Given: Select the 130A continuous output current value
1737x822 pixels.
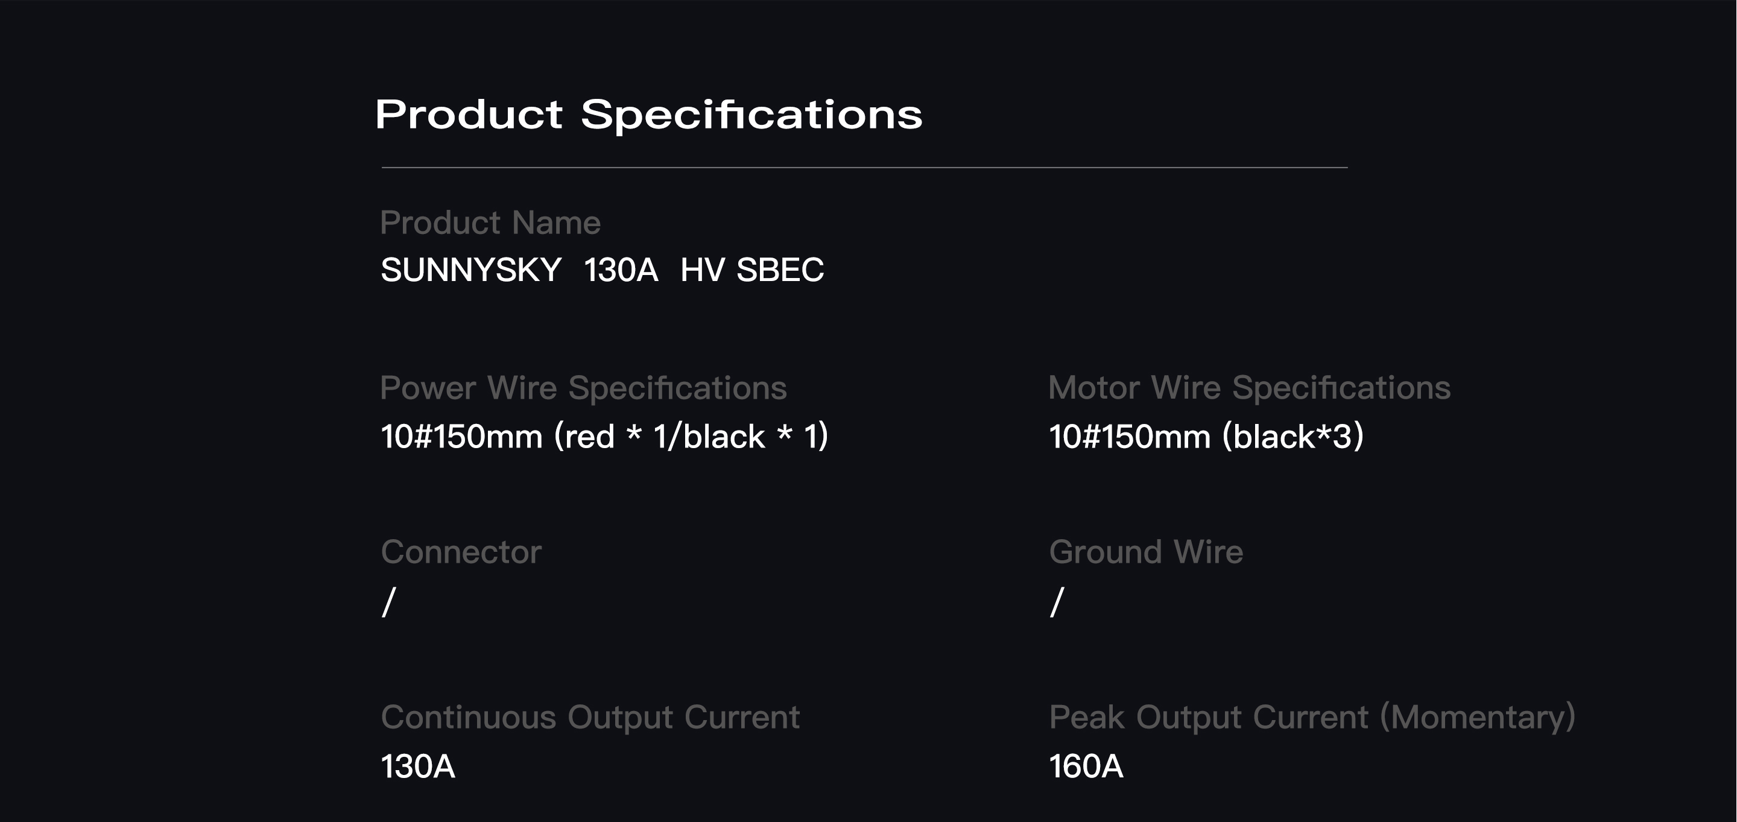Looking at the screenshot, I should point(418,767).
